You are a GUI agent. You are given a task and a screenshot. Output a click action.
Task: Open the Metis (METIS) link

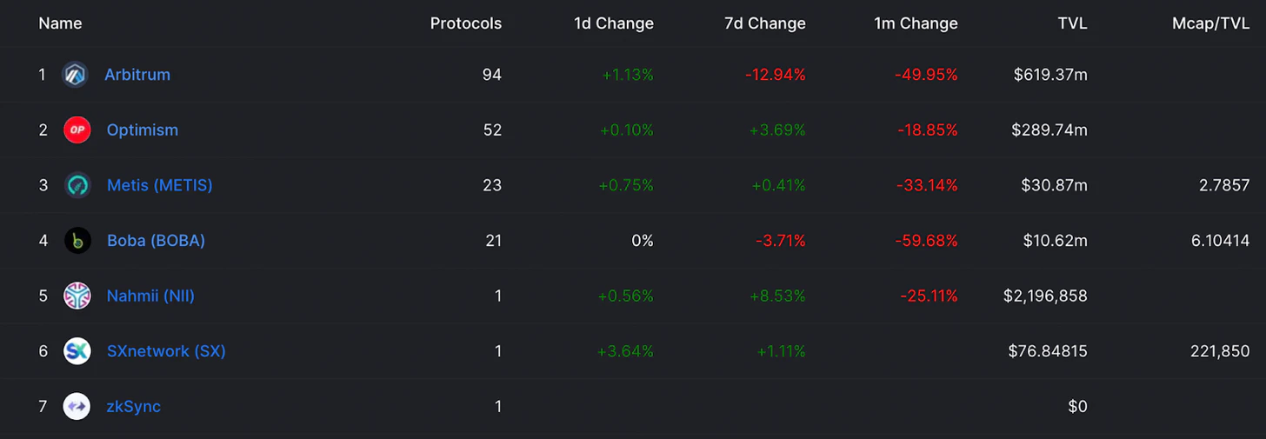point(160,185)
